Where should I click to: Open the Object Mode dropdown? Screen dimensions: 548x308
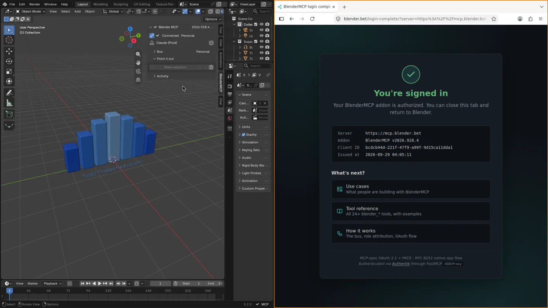30,11
